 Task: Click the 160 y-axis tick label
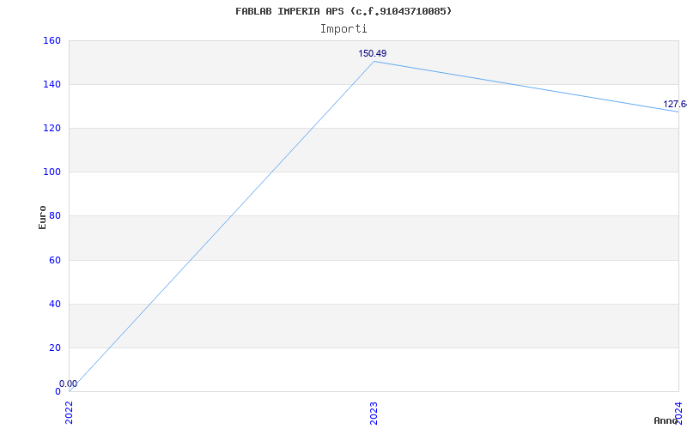point(52,40)
